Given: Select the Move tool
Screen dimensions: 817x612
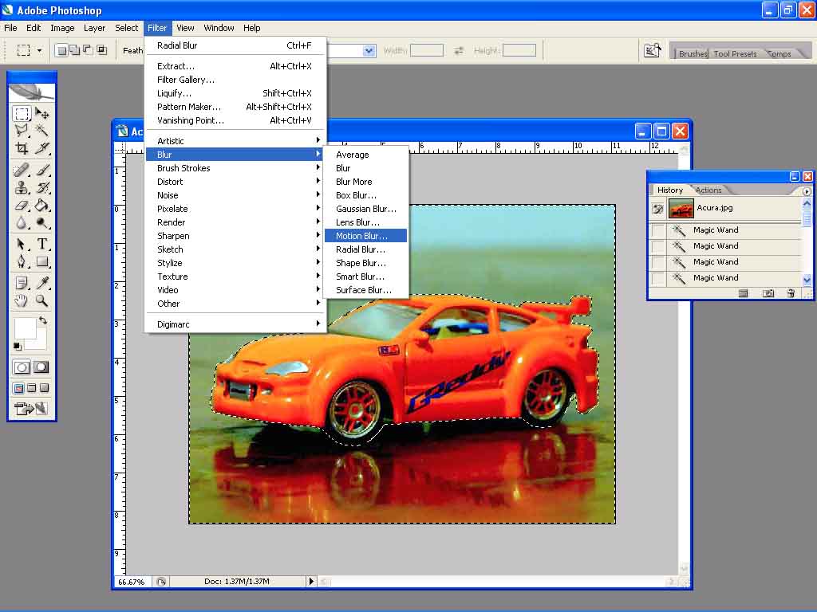Looking at the screenshot, I should 42,113.
